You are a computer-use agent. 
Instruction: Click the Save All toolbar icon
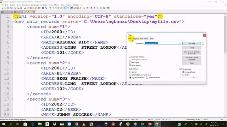(11, 8)
